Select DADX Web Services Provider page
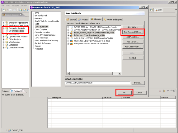Image resolution: width=178 pixels, height=133 pixels. pos(47,21)
